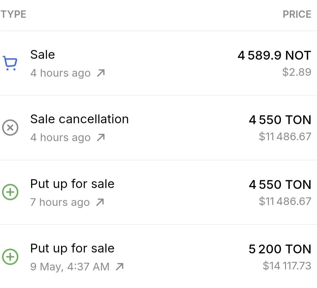This screenshot has height=288, width=317.
Task: Open the arrow link next to Sale's 4 hours ago
Action: 101,73
